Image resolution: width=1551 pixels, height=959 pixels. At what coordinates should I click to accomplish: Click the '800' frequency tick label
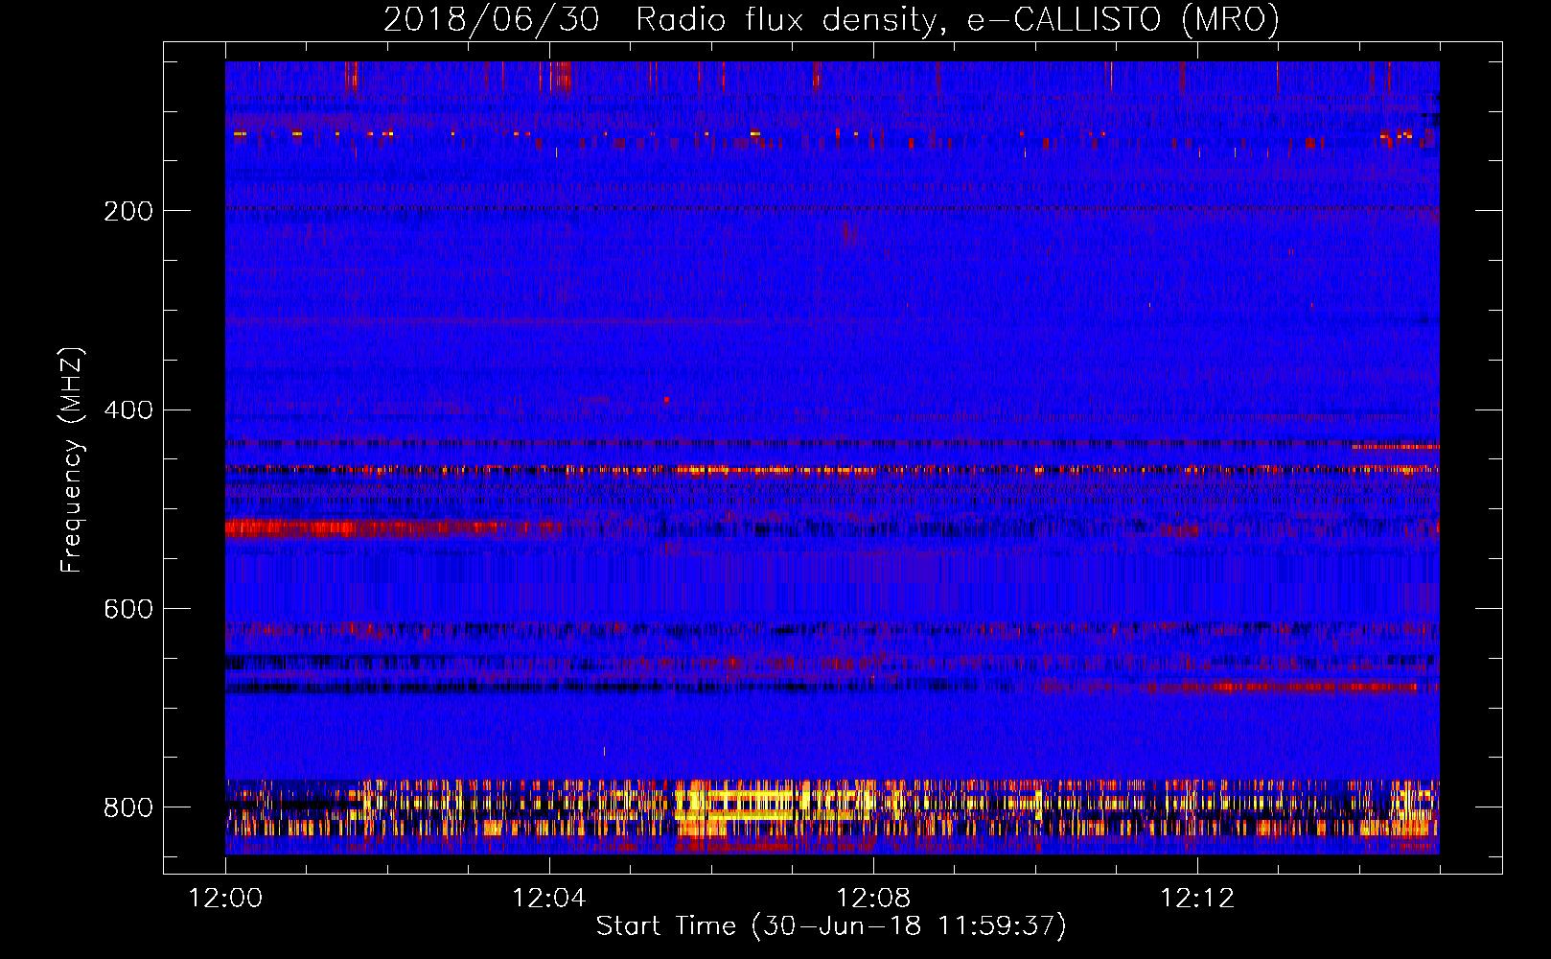coord(128,807)
